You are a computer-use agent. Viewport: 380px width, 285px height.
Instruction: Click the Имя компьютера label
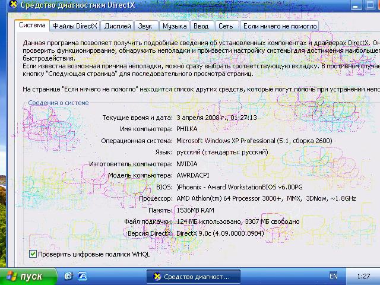tap(146, 129)
